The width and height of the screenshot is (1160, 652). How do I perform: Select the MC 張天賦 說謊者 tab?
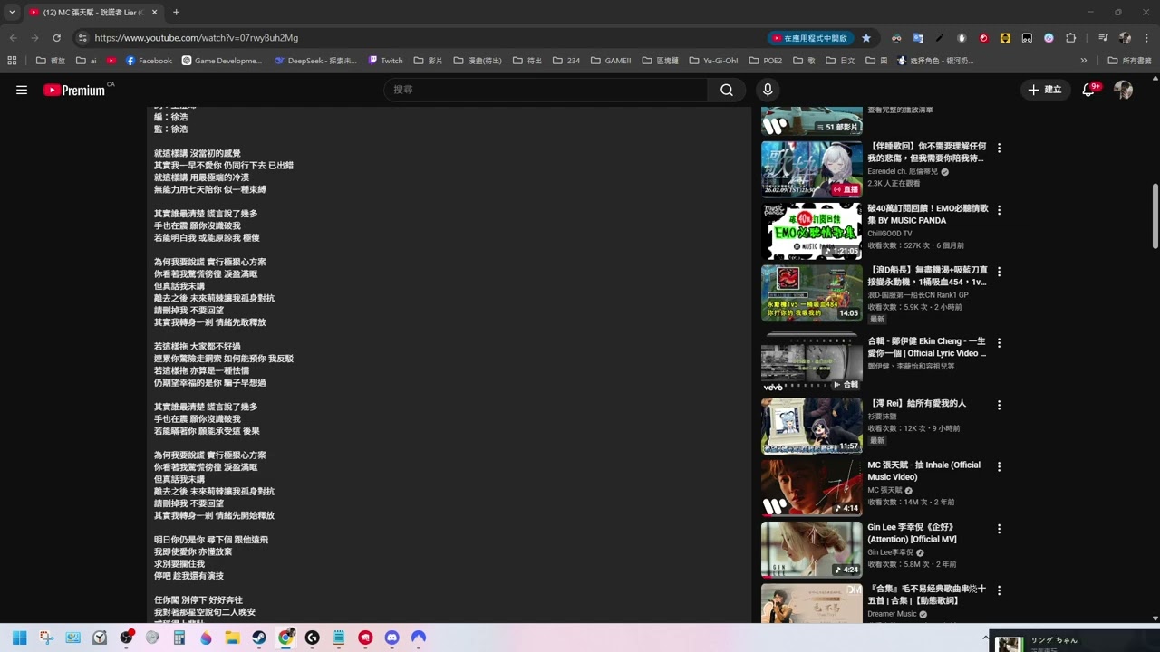92,12
